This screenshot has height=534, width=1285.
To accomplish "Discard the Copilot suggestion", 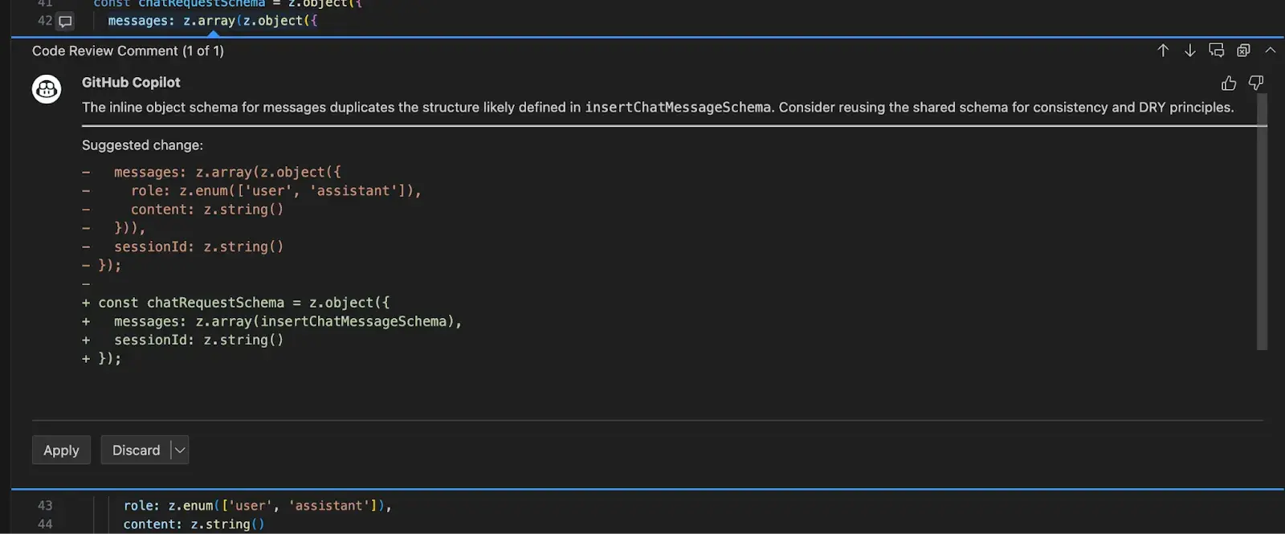I will tap(136, 450).
